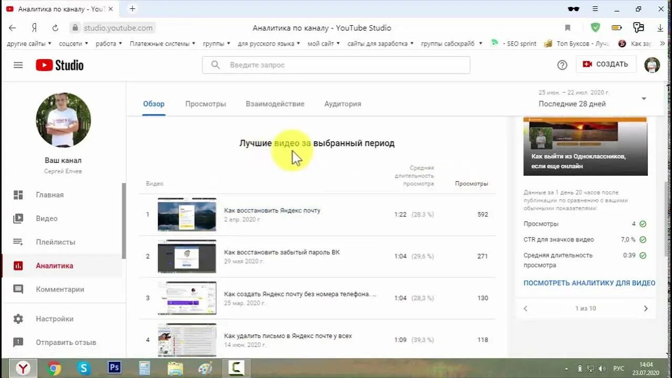This screenshot has width=672, height=378.
Task: Click the Видео sidebar icon
Action: (18, 218)
